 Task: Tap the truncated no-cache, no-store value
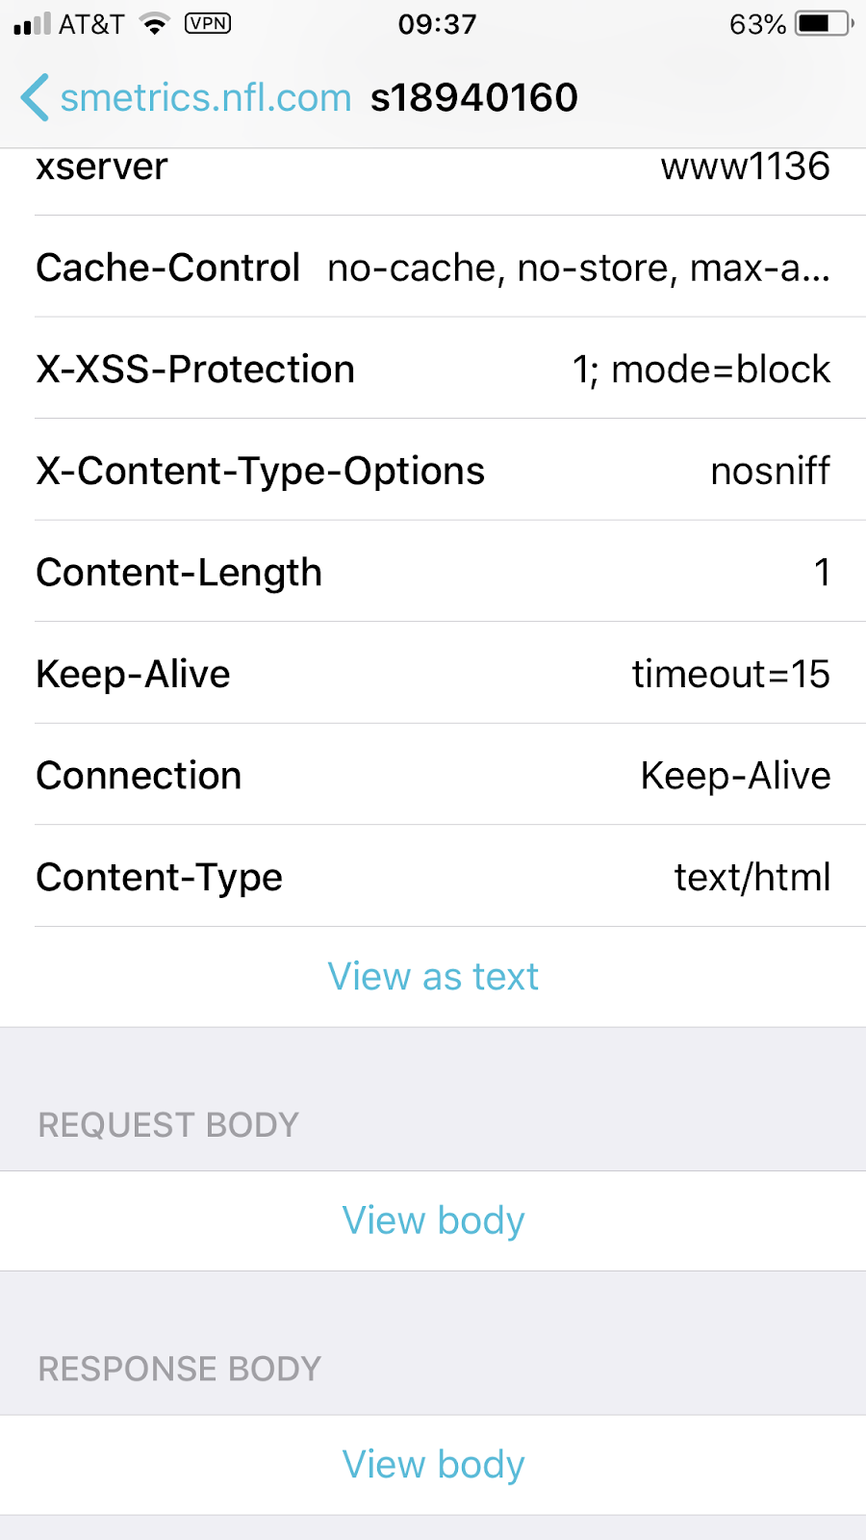[x=578, y=268]
